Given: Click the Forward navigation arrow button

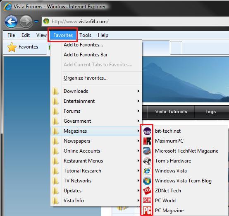Looking at the screenshot, I should click(x=26, y=22).
